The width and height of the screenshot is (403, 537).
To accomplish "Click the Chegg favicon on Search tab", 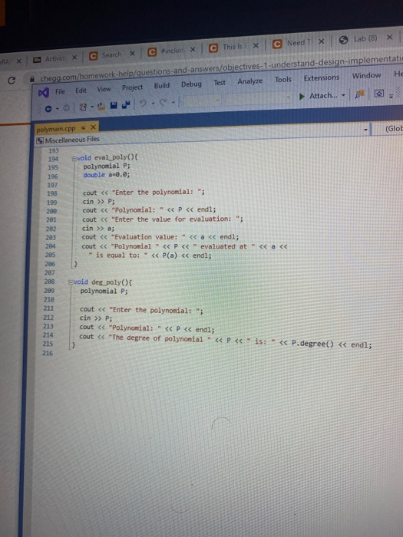I will 93,56.
